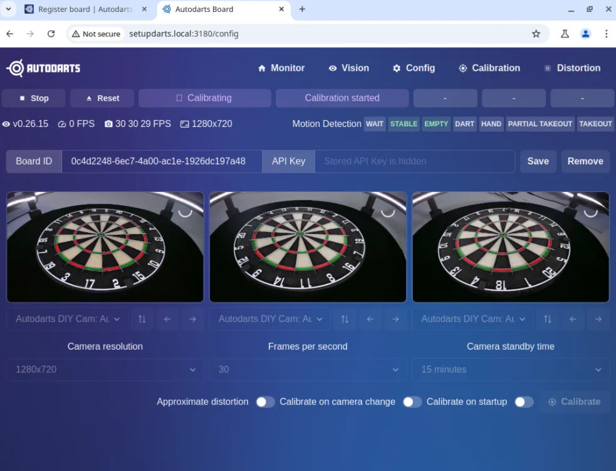Click the second camera preview thumbnail
This screenshot has height=471, width=616.
pyautogui.click(x=308, y=247)
